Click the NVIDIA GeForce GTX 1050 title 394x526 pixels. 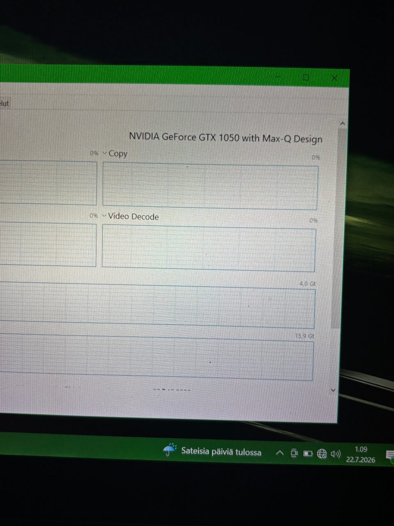coord(226,137)
